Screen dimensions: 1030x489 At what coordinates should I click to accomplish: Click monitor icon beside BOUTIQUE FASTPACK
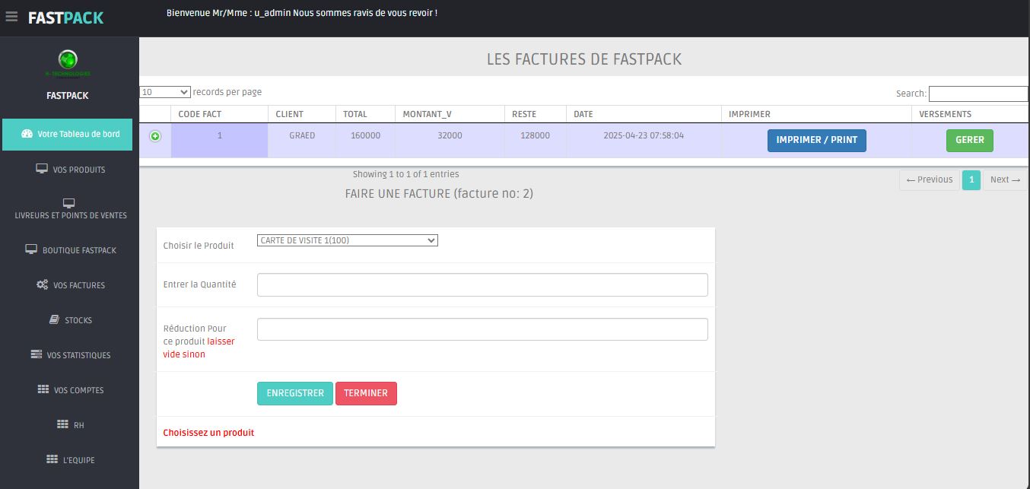[x=31, y=249]
